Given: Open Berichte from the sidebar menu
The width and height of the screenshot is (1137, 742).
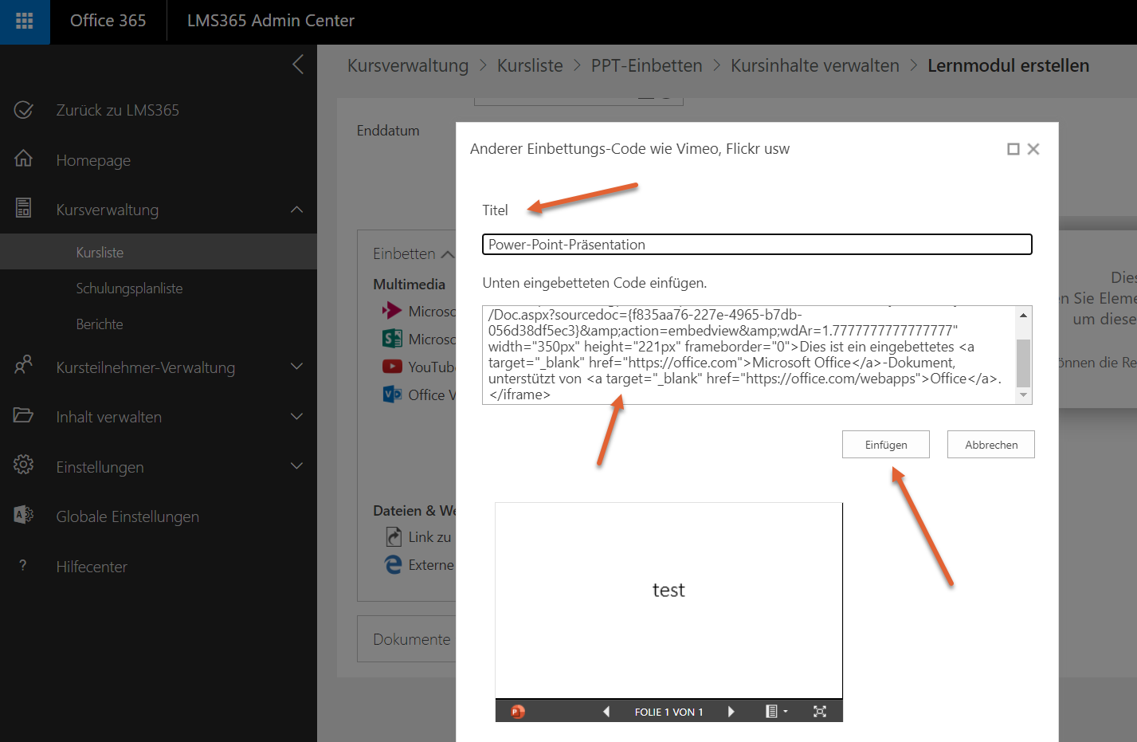Looking at the screenshot, I should coord(100,324).
